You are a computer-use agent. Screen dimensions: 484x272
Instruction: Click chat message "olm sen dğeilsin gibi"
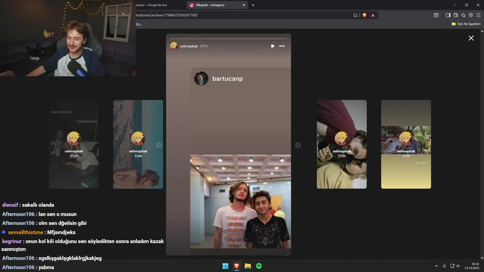click(62, 223)
